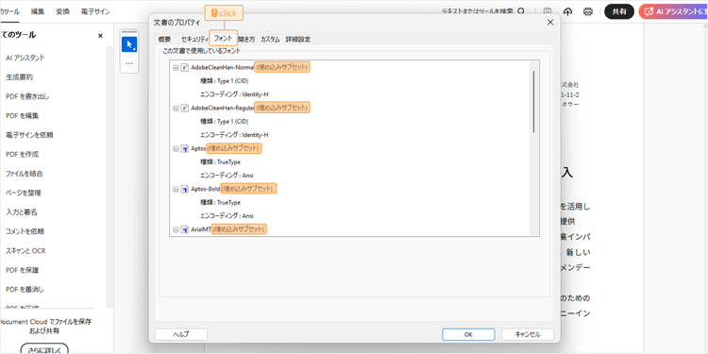This screenshot has width=708, height=354.
Task: Click first 種類 : Type 1 (CID) row
Action: click(224, 81)
